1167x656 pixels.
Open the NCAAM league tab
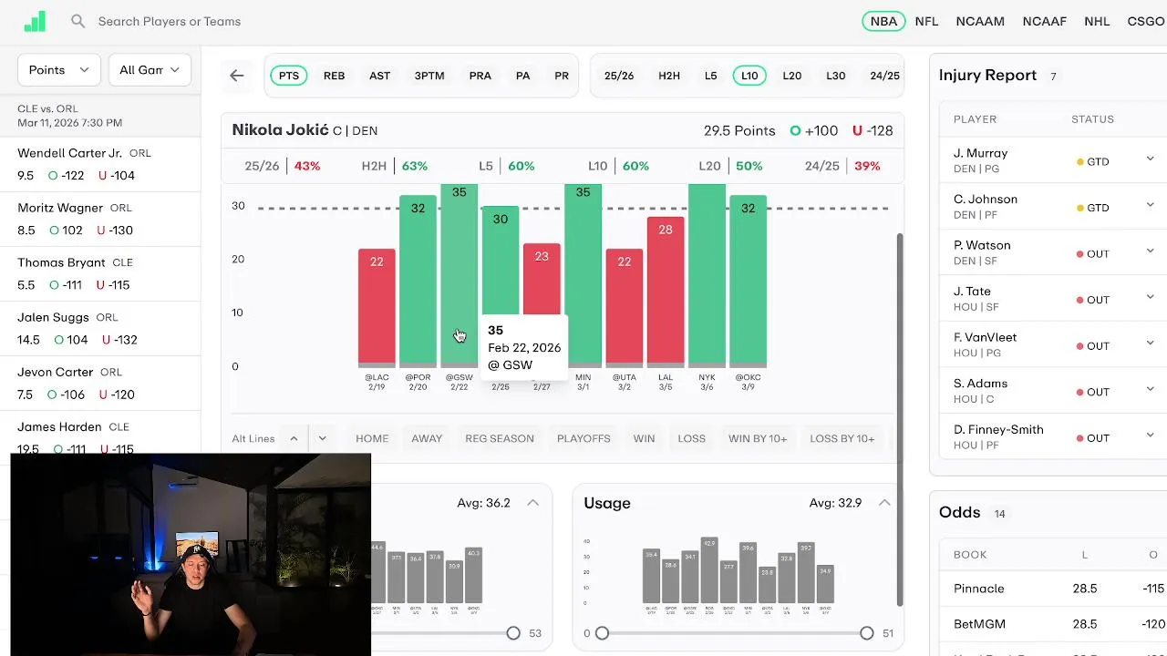(980, 21)
